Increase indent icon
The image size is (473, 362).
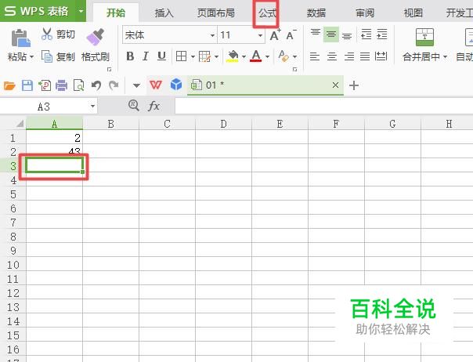382,34
